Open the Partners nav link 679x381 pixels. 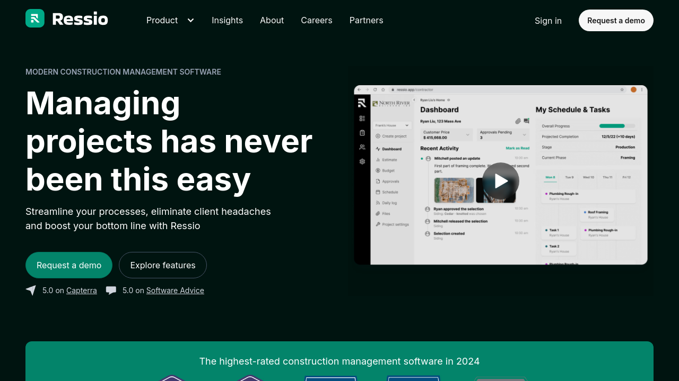click(x=366, y=21)
